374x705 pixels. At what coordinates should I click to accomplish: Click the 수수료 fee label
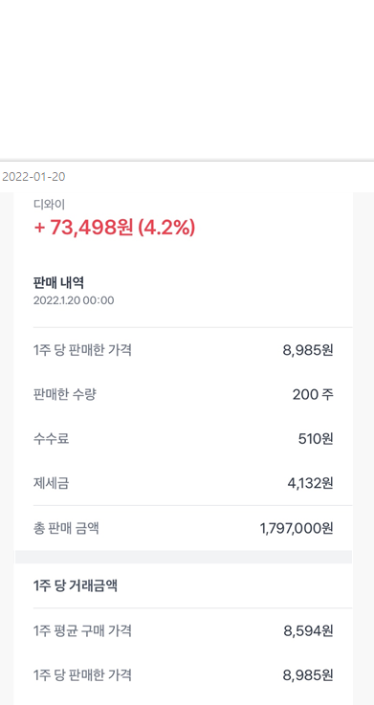51,439
